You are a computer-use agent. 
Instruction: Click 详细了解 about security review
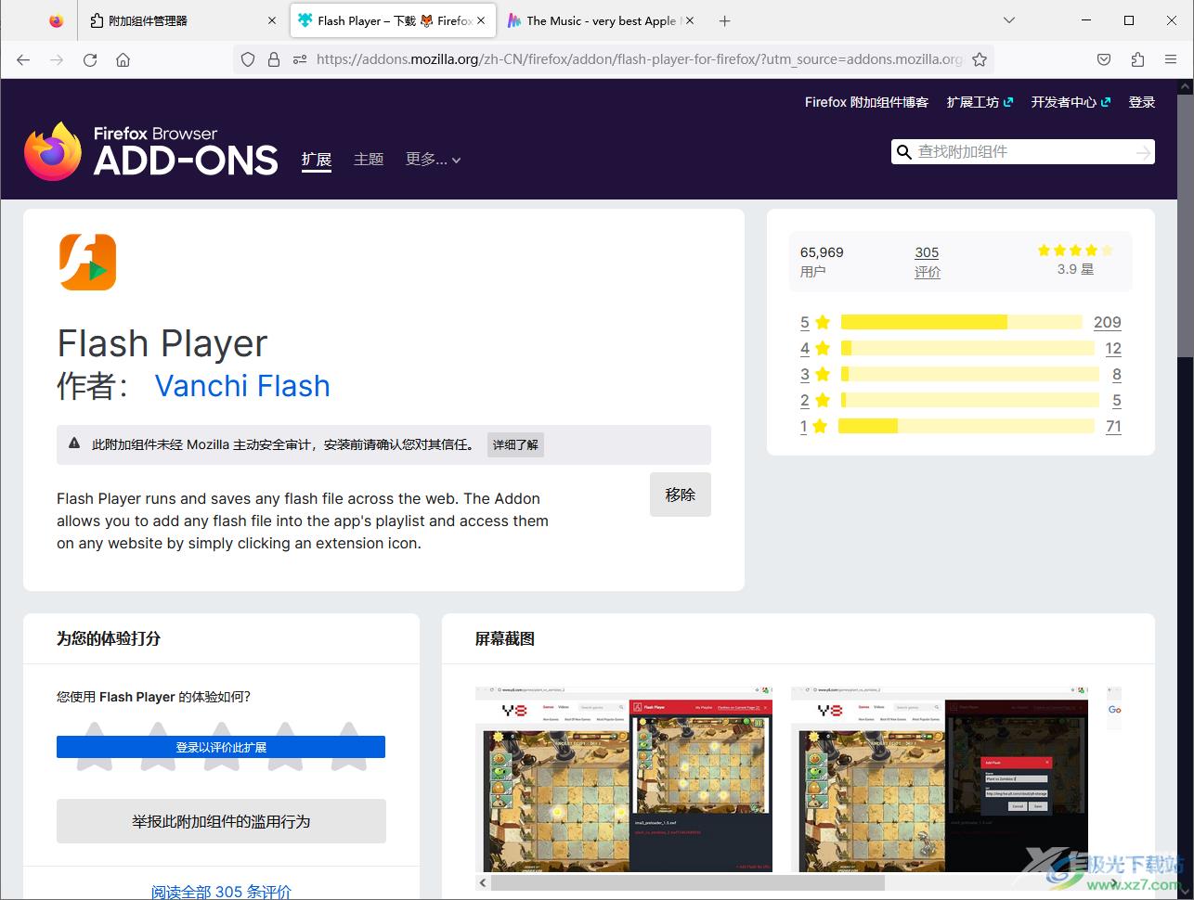[x=515, y=444]
